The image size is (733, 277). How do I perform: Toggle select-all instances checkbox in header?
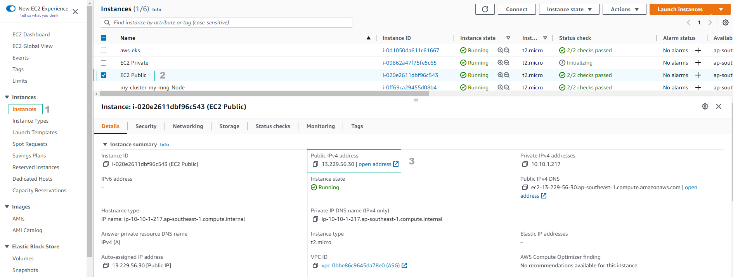pyautogui.click(x=104, y=38)
